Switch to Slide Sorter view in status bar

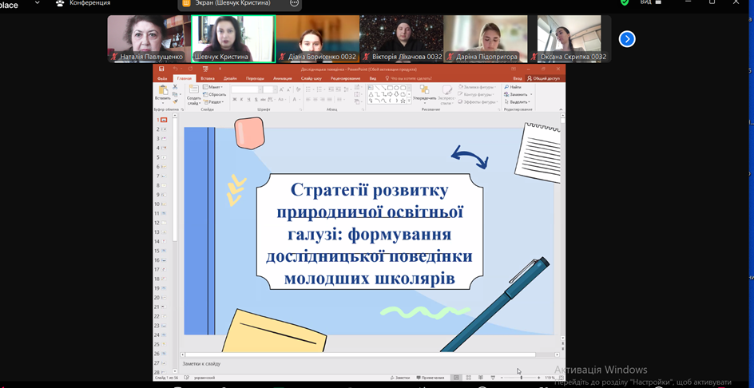(468, 378)
